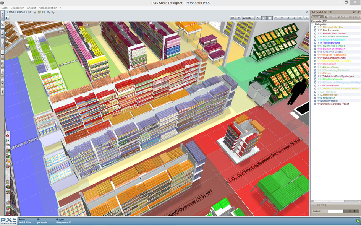Click the camera snapshot icon in Konfiguration toolbar
361x226 pixels.
(x=44, y=12)
